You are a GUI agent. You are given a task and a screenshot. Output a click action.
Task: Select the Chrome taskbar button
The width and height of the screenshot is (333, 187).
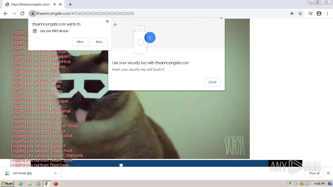pos(47,184)
